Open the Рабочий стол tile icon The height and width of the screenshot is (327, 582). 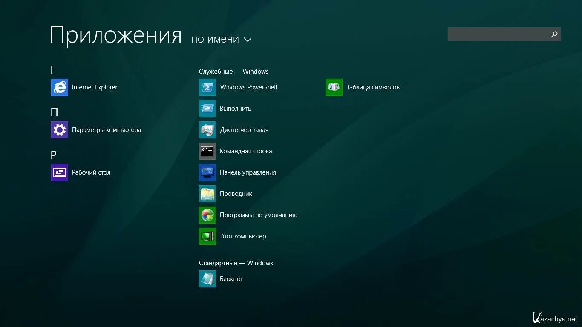coord(60,172)
